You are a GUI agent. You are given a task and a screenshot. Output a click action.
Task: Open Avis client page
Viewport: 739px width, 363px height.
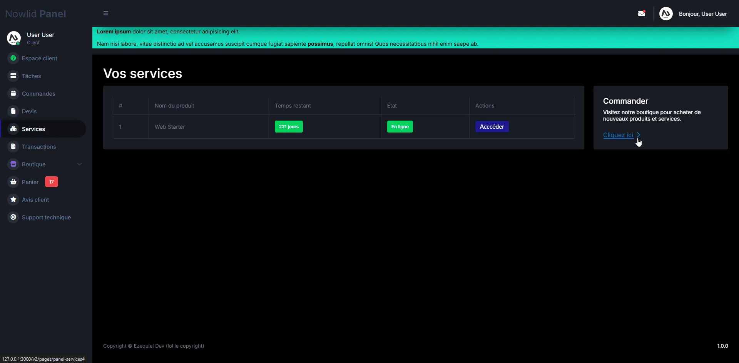coord(35,200)
